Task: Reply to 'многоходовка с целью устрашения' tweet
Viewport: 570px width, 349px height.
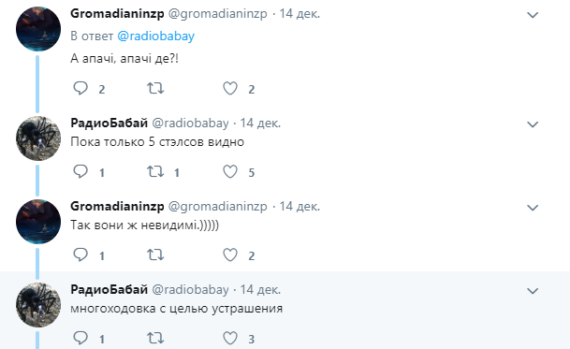Action: pyautogui.click(x=80, y=338)
